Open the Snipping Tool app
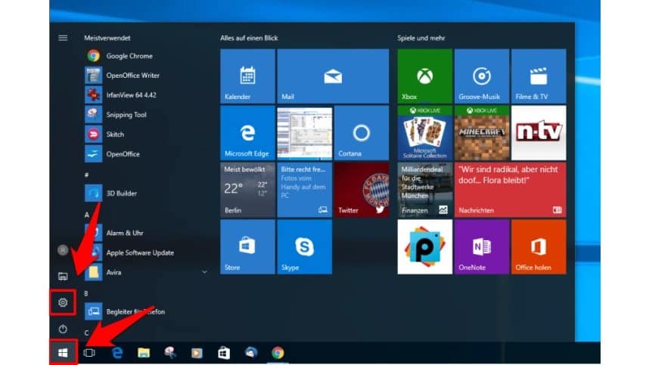Screen dimensions: 649x365 (126, 115)
